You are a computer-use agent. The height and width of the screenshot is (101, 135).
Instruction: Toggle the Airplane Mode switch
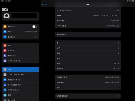35,27
